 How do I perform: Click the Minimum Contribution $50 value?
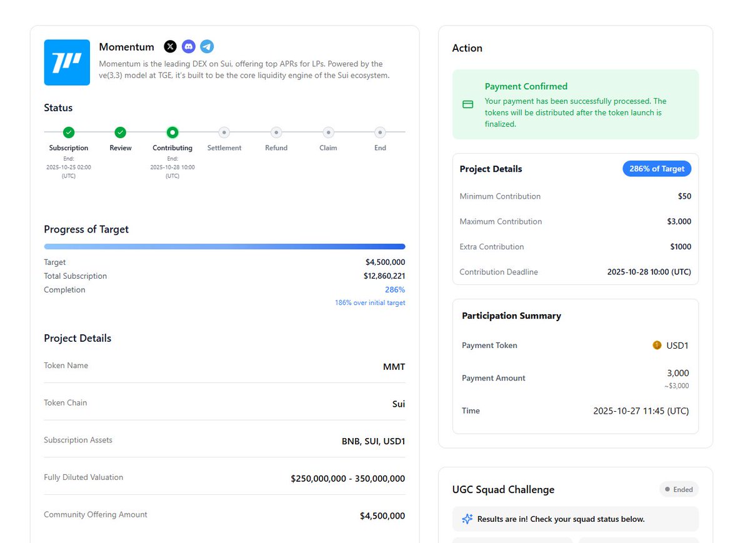coord(685,196)
